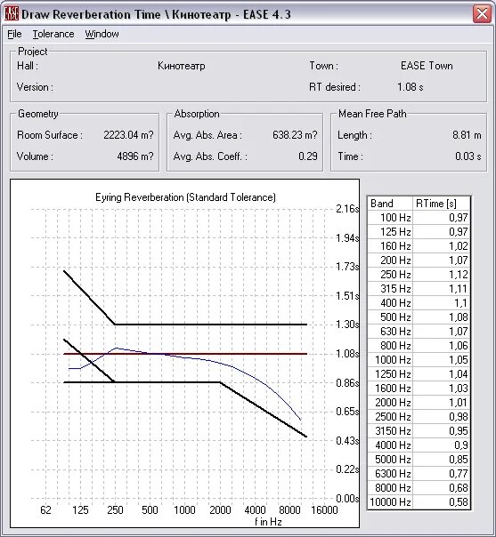Click the Mean Free Path Length 8.81 m
The width and height of the screenshot is (496, 537).
coord(467,135)
